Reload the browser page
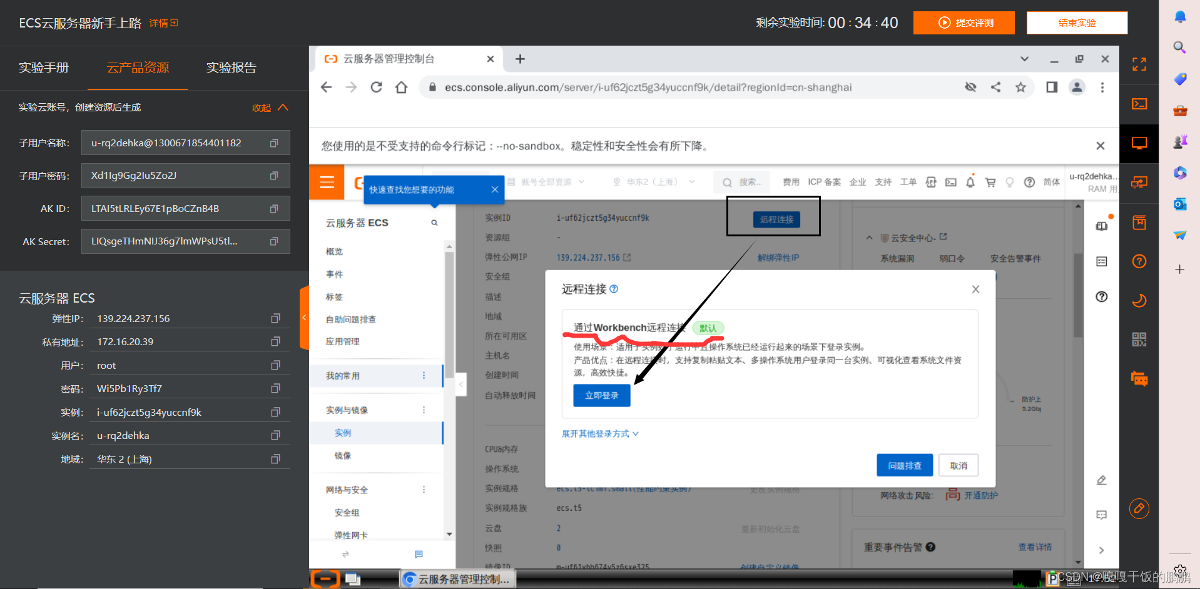 (x=376, y=87)
